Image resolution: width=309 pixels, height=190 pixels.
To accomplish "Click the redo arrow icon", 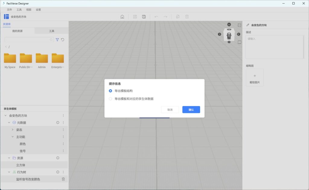I will pos(165,17).
